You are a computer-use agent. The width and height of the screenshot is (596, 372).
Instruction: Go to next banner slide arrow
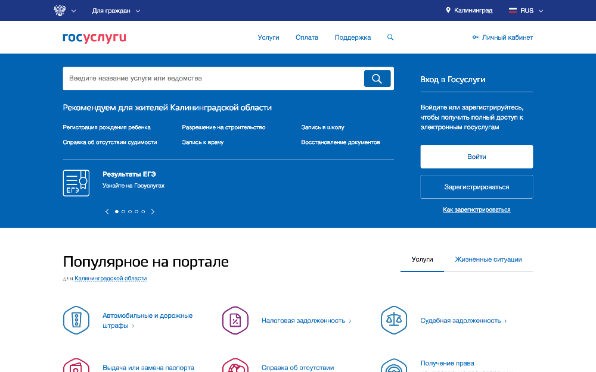[153, 211]
